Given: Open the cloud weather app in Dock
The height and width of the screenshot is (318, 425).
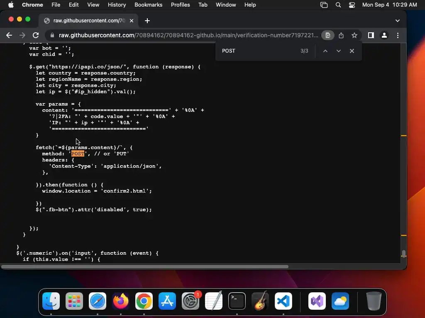Looking at the screenshot, I should tap(340, 301).
